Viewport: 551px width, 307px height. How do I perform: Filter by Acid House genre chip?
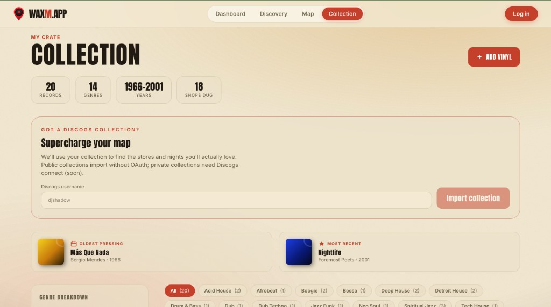click(x=222, y=291)
